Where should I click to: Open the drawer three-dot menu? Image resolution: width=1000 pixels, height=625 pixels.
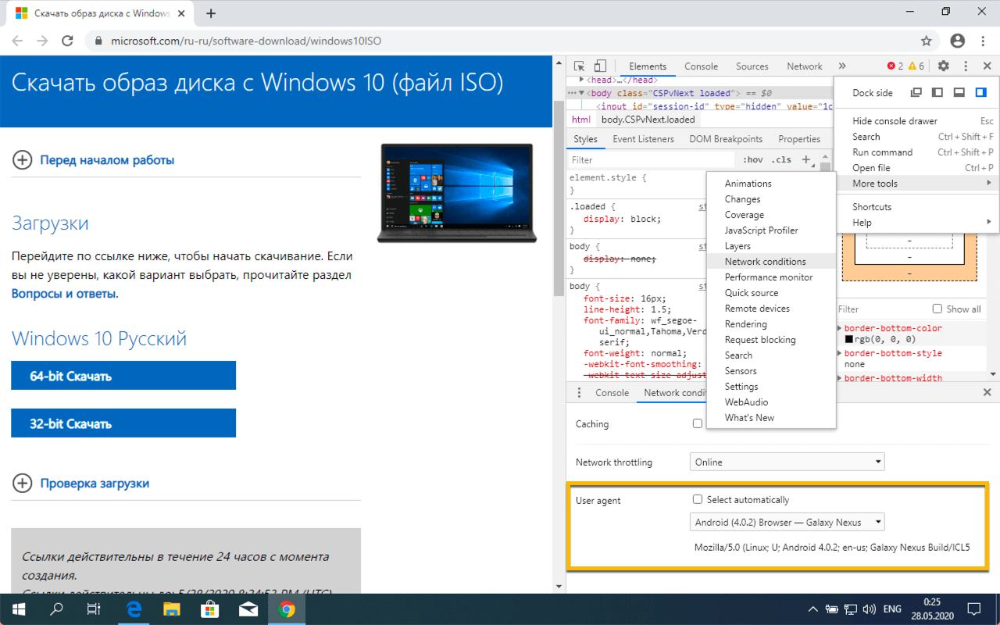pyautogui.click(x=579, y=393)
